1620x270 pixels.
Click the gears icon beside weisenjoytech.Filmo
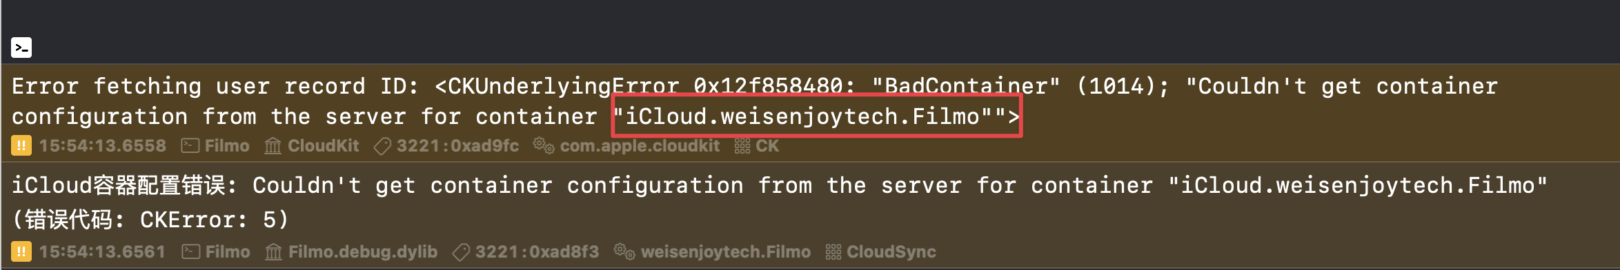624,251
